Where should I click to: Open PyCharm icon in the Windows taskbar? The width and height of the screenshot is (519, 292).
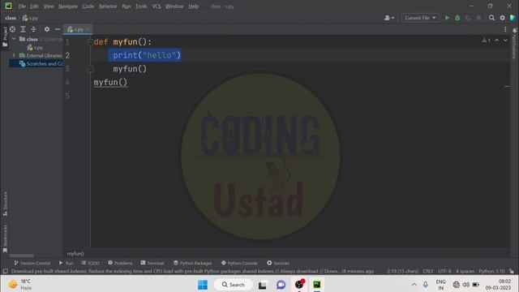pyautogui.click(x=317, y=285)
